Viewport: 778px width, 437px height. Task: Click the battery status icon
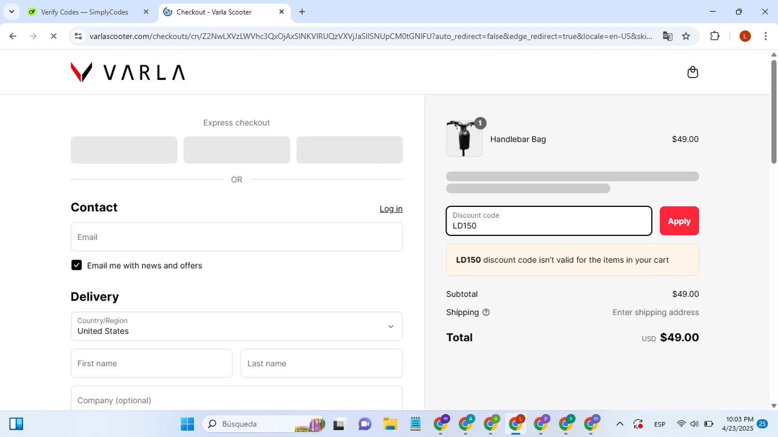[708, 424]
